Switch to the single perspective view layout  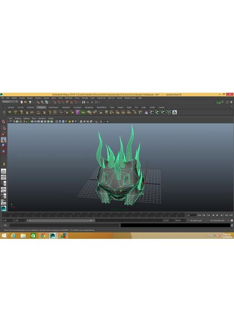3,171
